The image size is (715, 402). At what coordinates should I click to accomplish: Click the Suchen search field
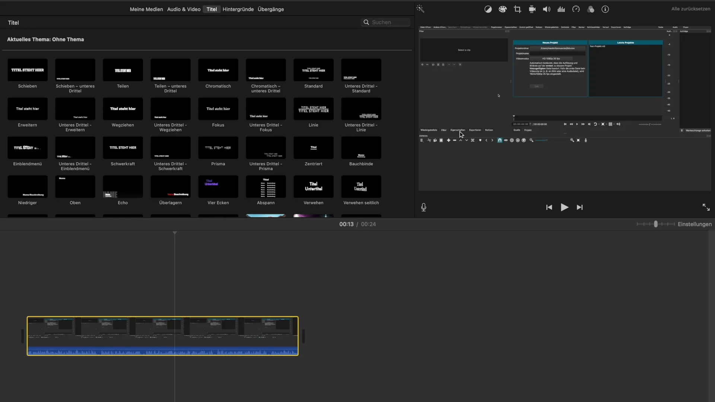point(385,22)
